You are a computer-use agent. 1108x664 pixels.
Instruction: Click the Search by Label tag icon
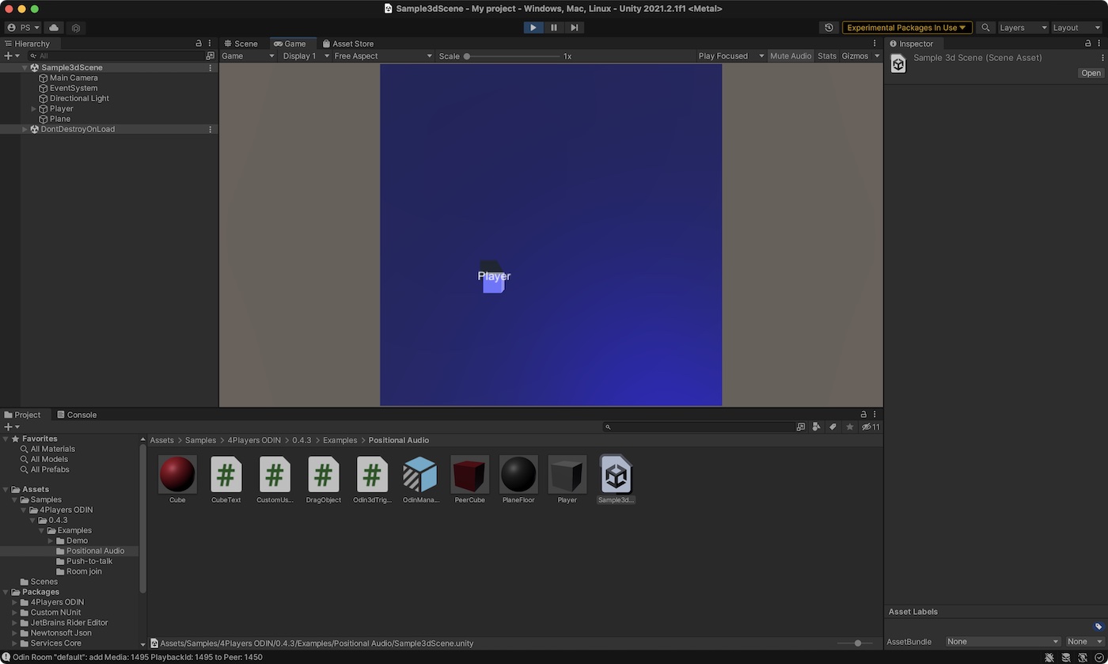pyautogui.click(x=833, y=427)
